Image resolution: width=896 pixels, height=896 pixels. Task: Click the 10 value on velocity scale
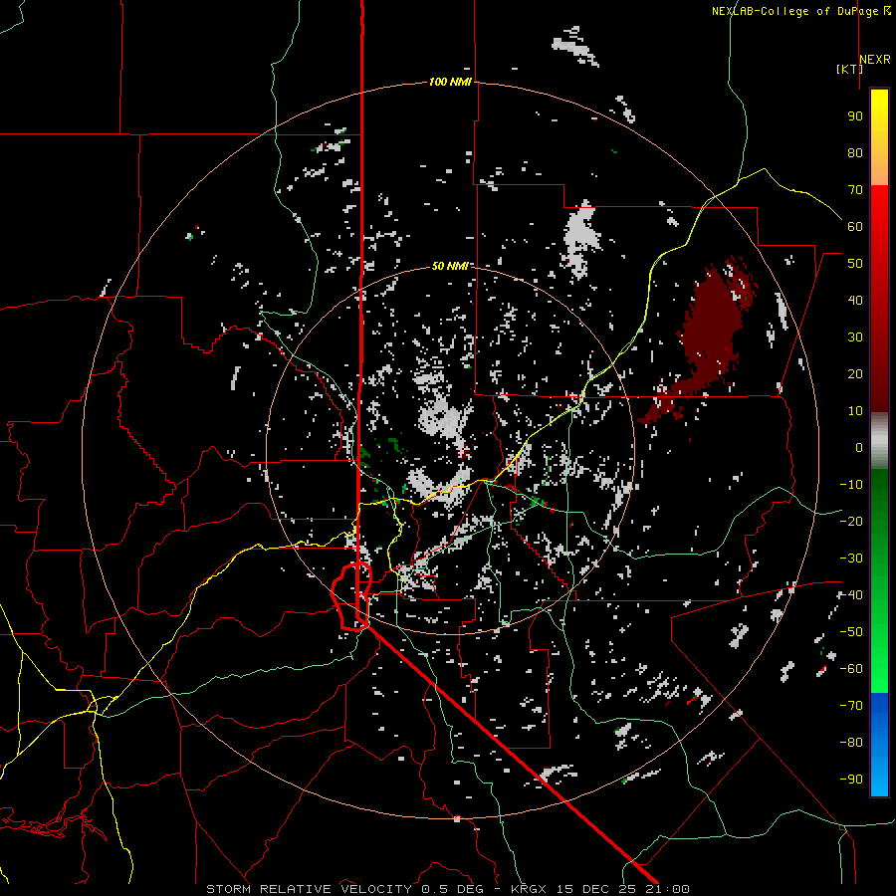tap(855, 411)
